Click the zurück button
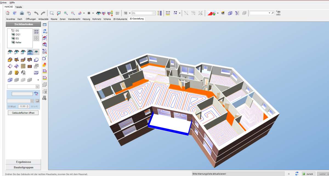 308,174
